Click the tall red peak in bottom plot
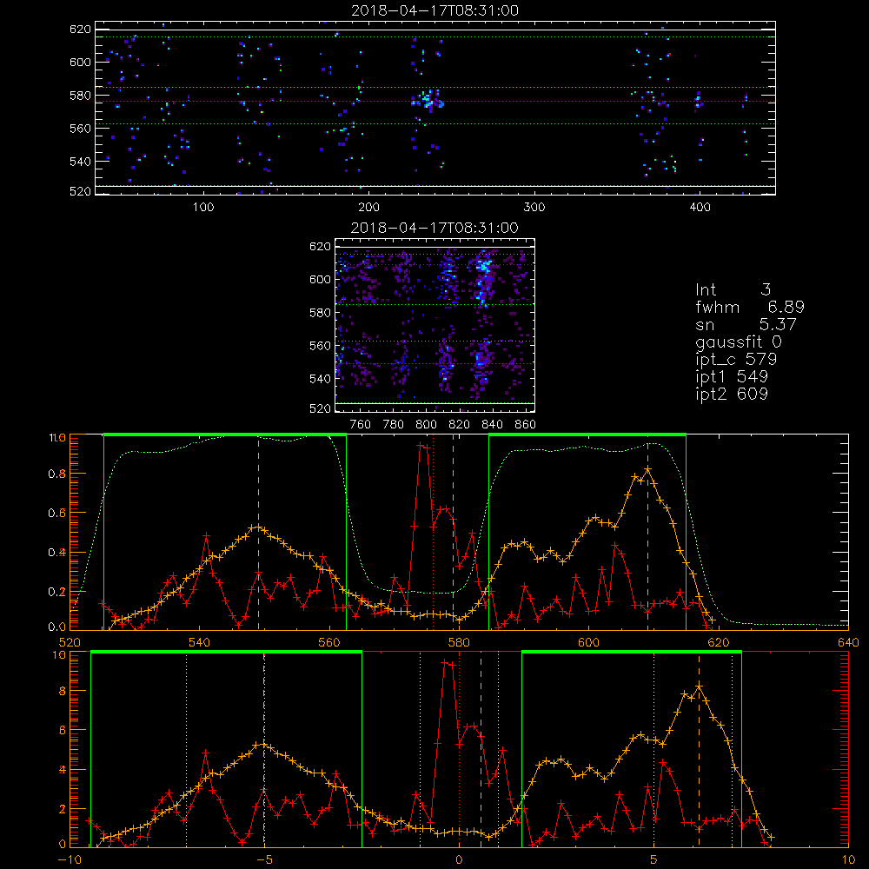This screenshot has height=869, width=869. click(x=448, y=662)
